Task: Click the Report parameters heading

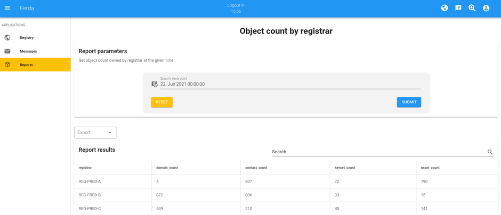Action: (103, 51)
